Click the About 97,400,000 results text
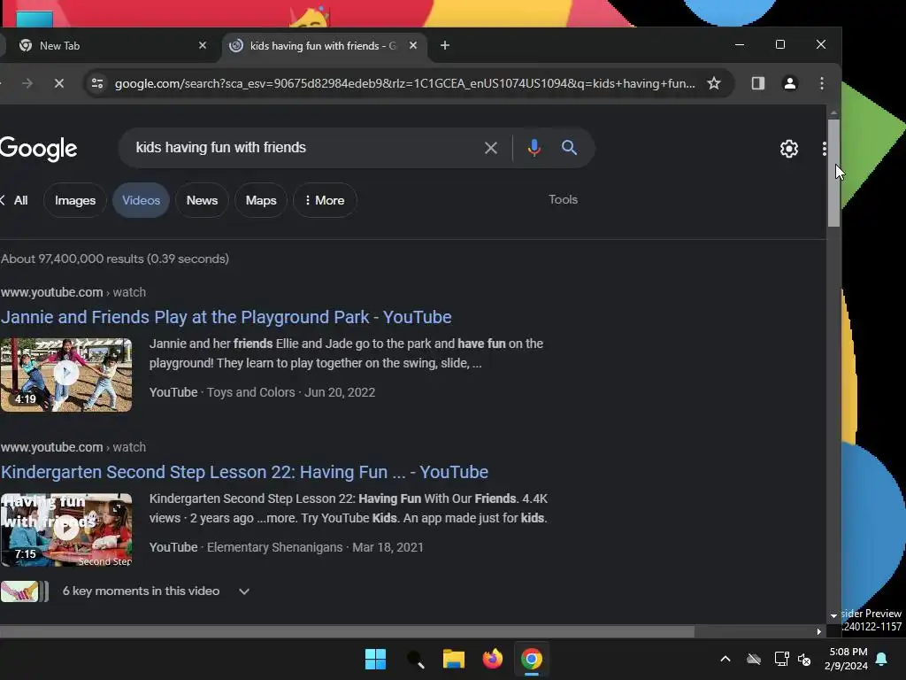 click(115, 259)
